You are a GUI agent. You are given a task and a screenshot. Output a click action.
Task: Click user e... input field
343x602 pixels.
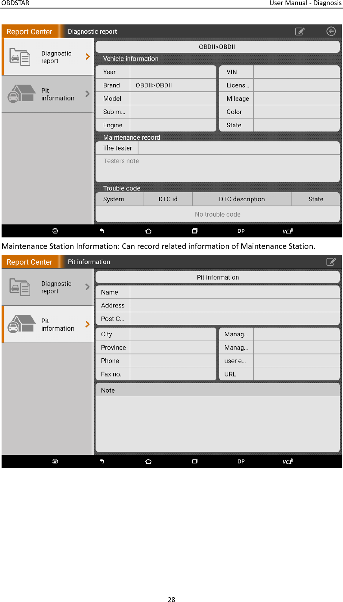tap(297, 361)
